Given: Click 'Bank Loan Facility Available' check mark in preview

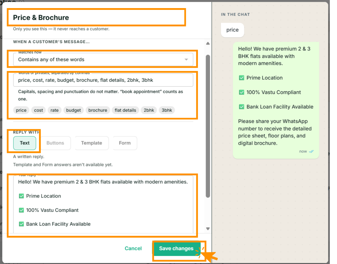Looking at the screenshot, I should click(242, 107).
